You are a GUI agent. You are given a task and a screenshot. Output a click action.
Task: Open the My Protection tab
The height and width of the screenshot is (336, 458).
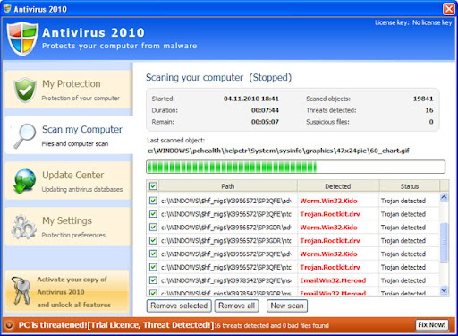click(x=69, y=90)
